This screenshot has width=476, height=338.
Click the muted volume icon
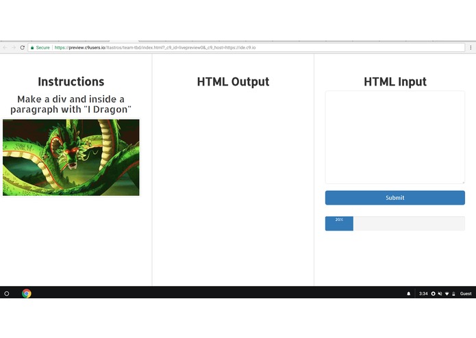440,294
